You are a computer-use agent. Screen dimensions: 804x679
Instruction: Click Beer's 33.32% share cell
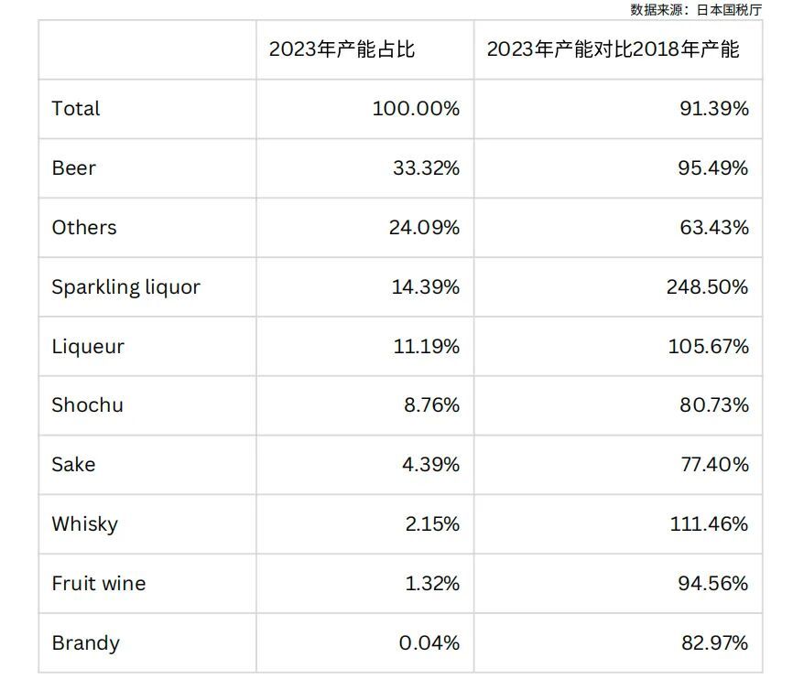click(424, 168)
